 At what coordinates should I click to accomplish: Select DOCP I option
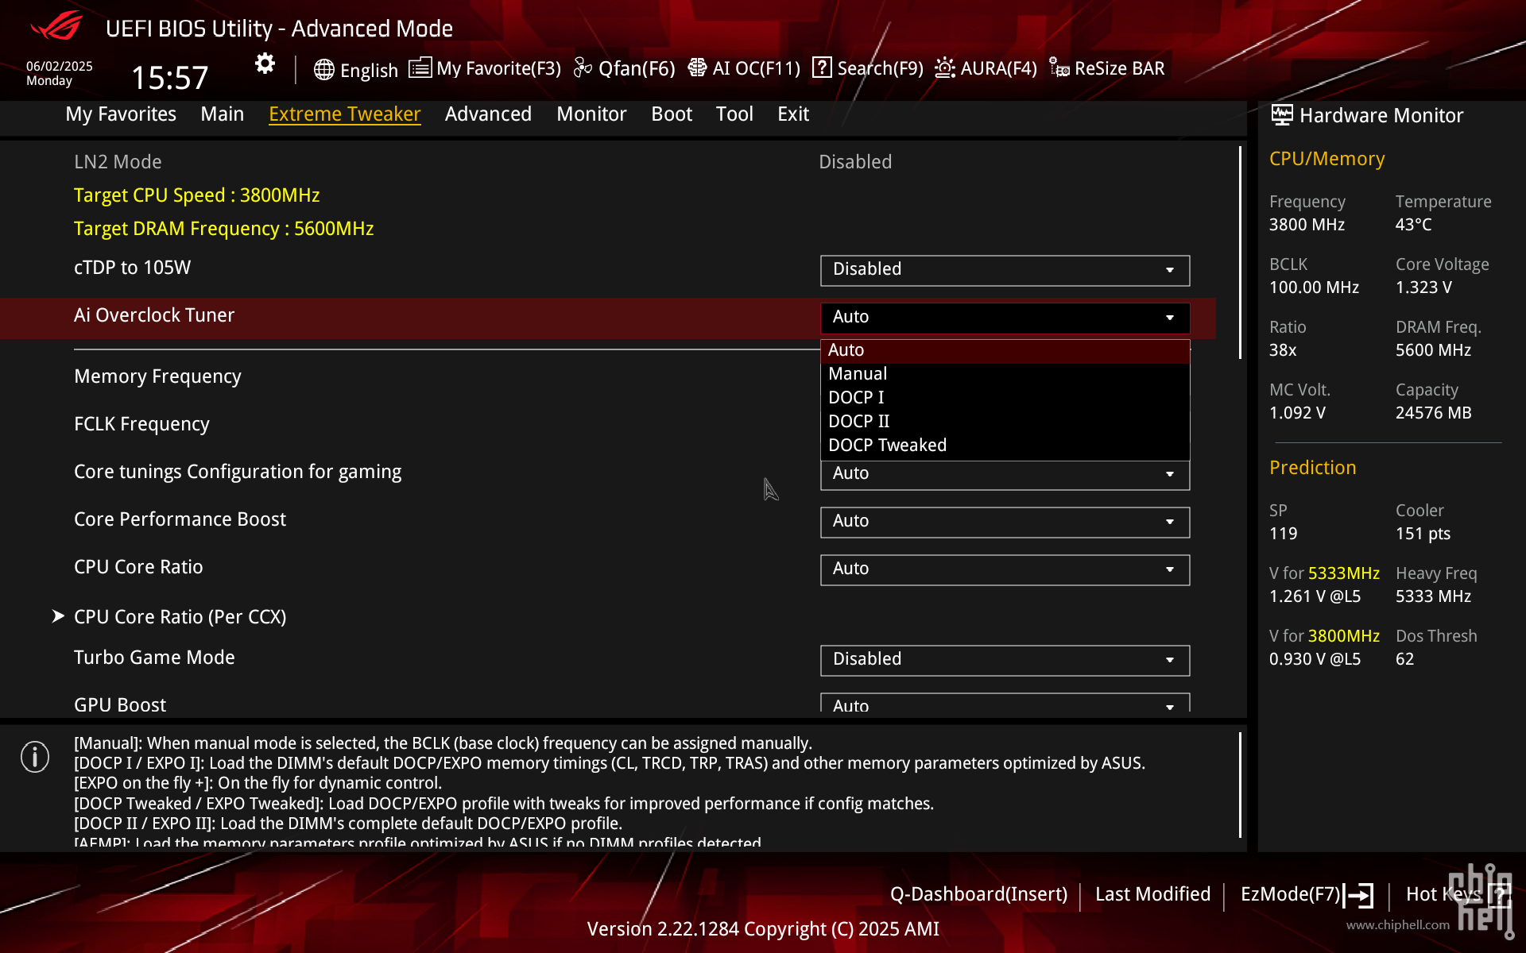(1005, 398)
